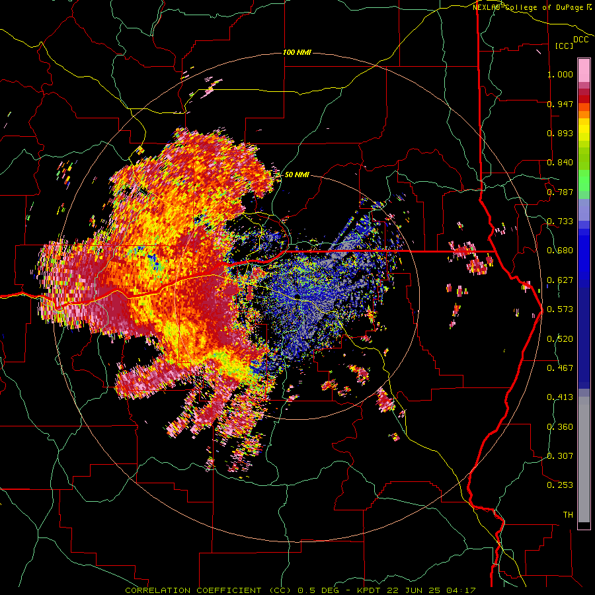Image resolution: width=595 pixels, height=595 pixels.
Task: Click the DCC product label
Action: tap(581, 40)
